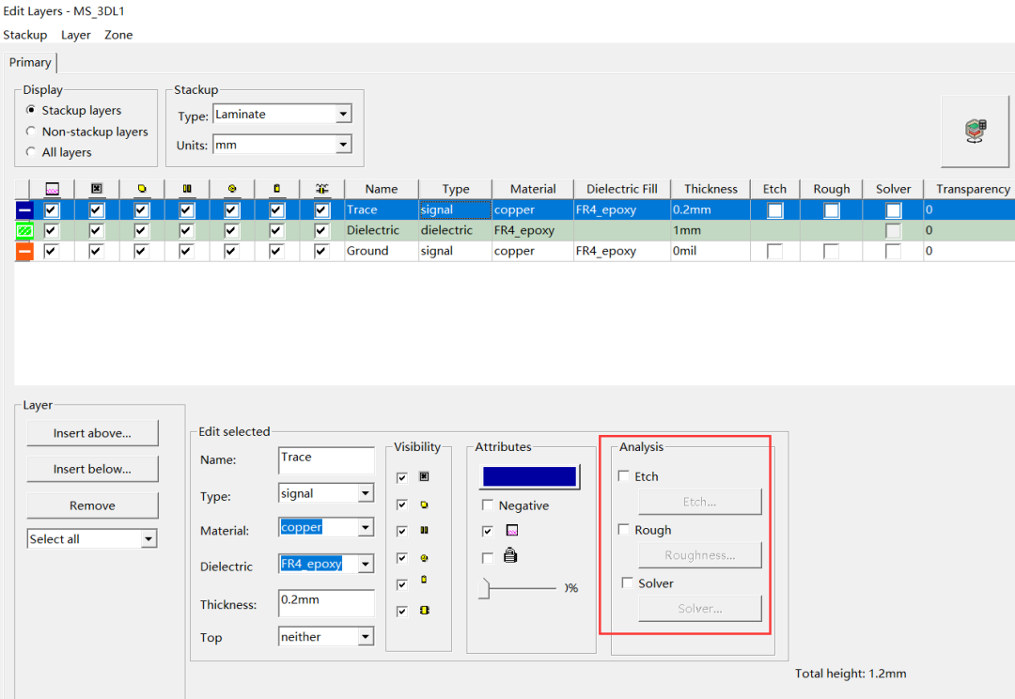This screenshot has width=1015, height=699.
Task: Click the Insert above... button
Action: pos(92,433)
